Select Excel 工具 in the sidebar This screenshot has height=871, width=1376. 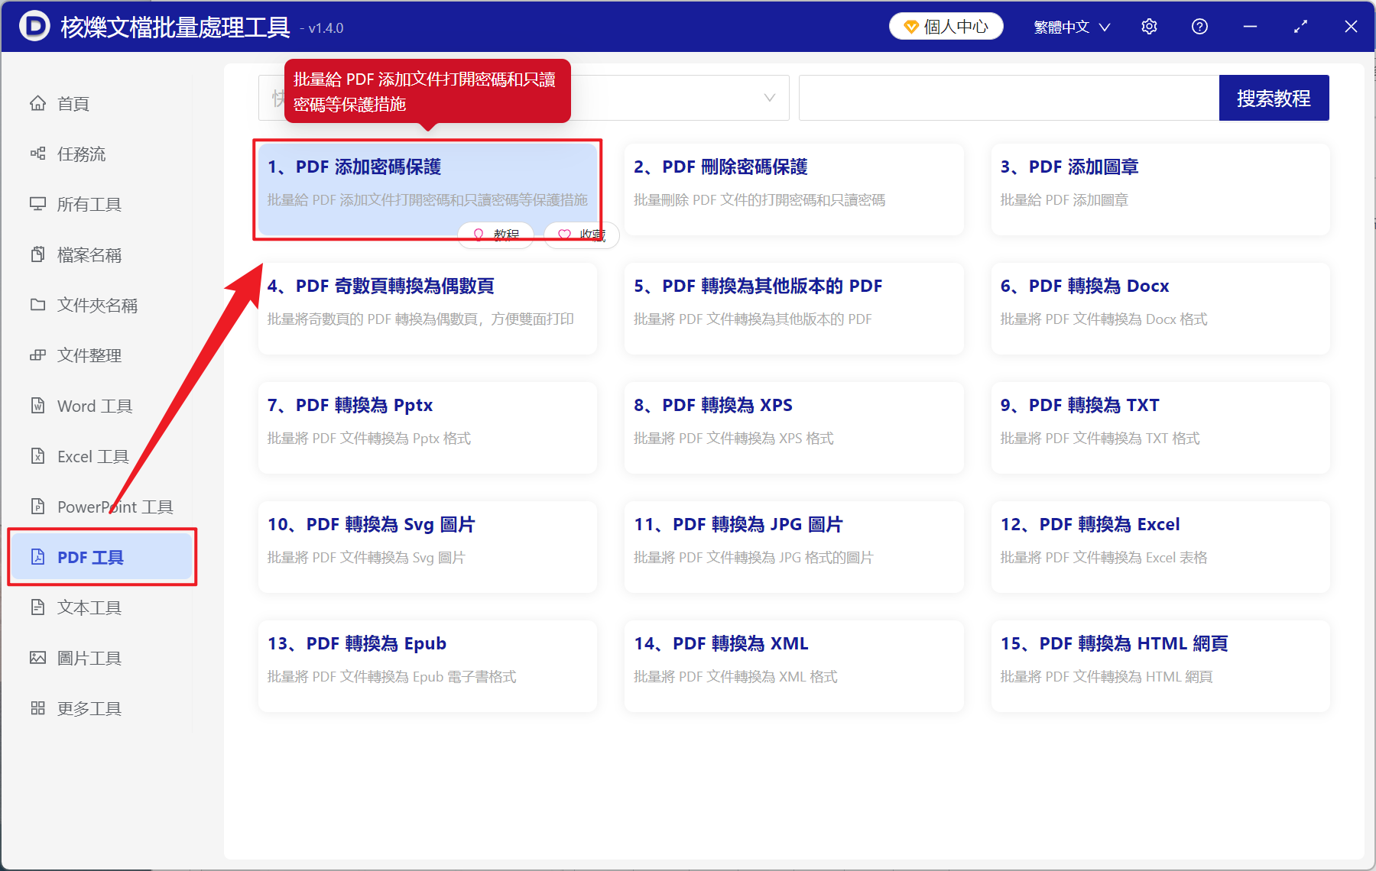click(92, 455)
